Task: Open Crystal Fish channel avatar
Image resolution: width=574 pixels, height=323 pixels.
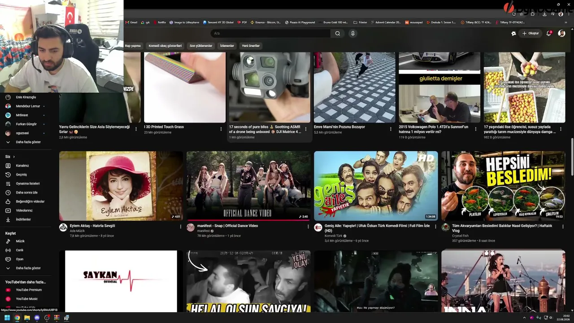Action: (x=445, y=227)
